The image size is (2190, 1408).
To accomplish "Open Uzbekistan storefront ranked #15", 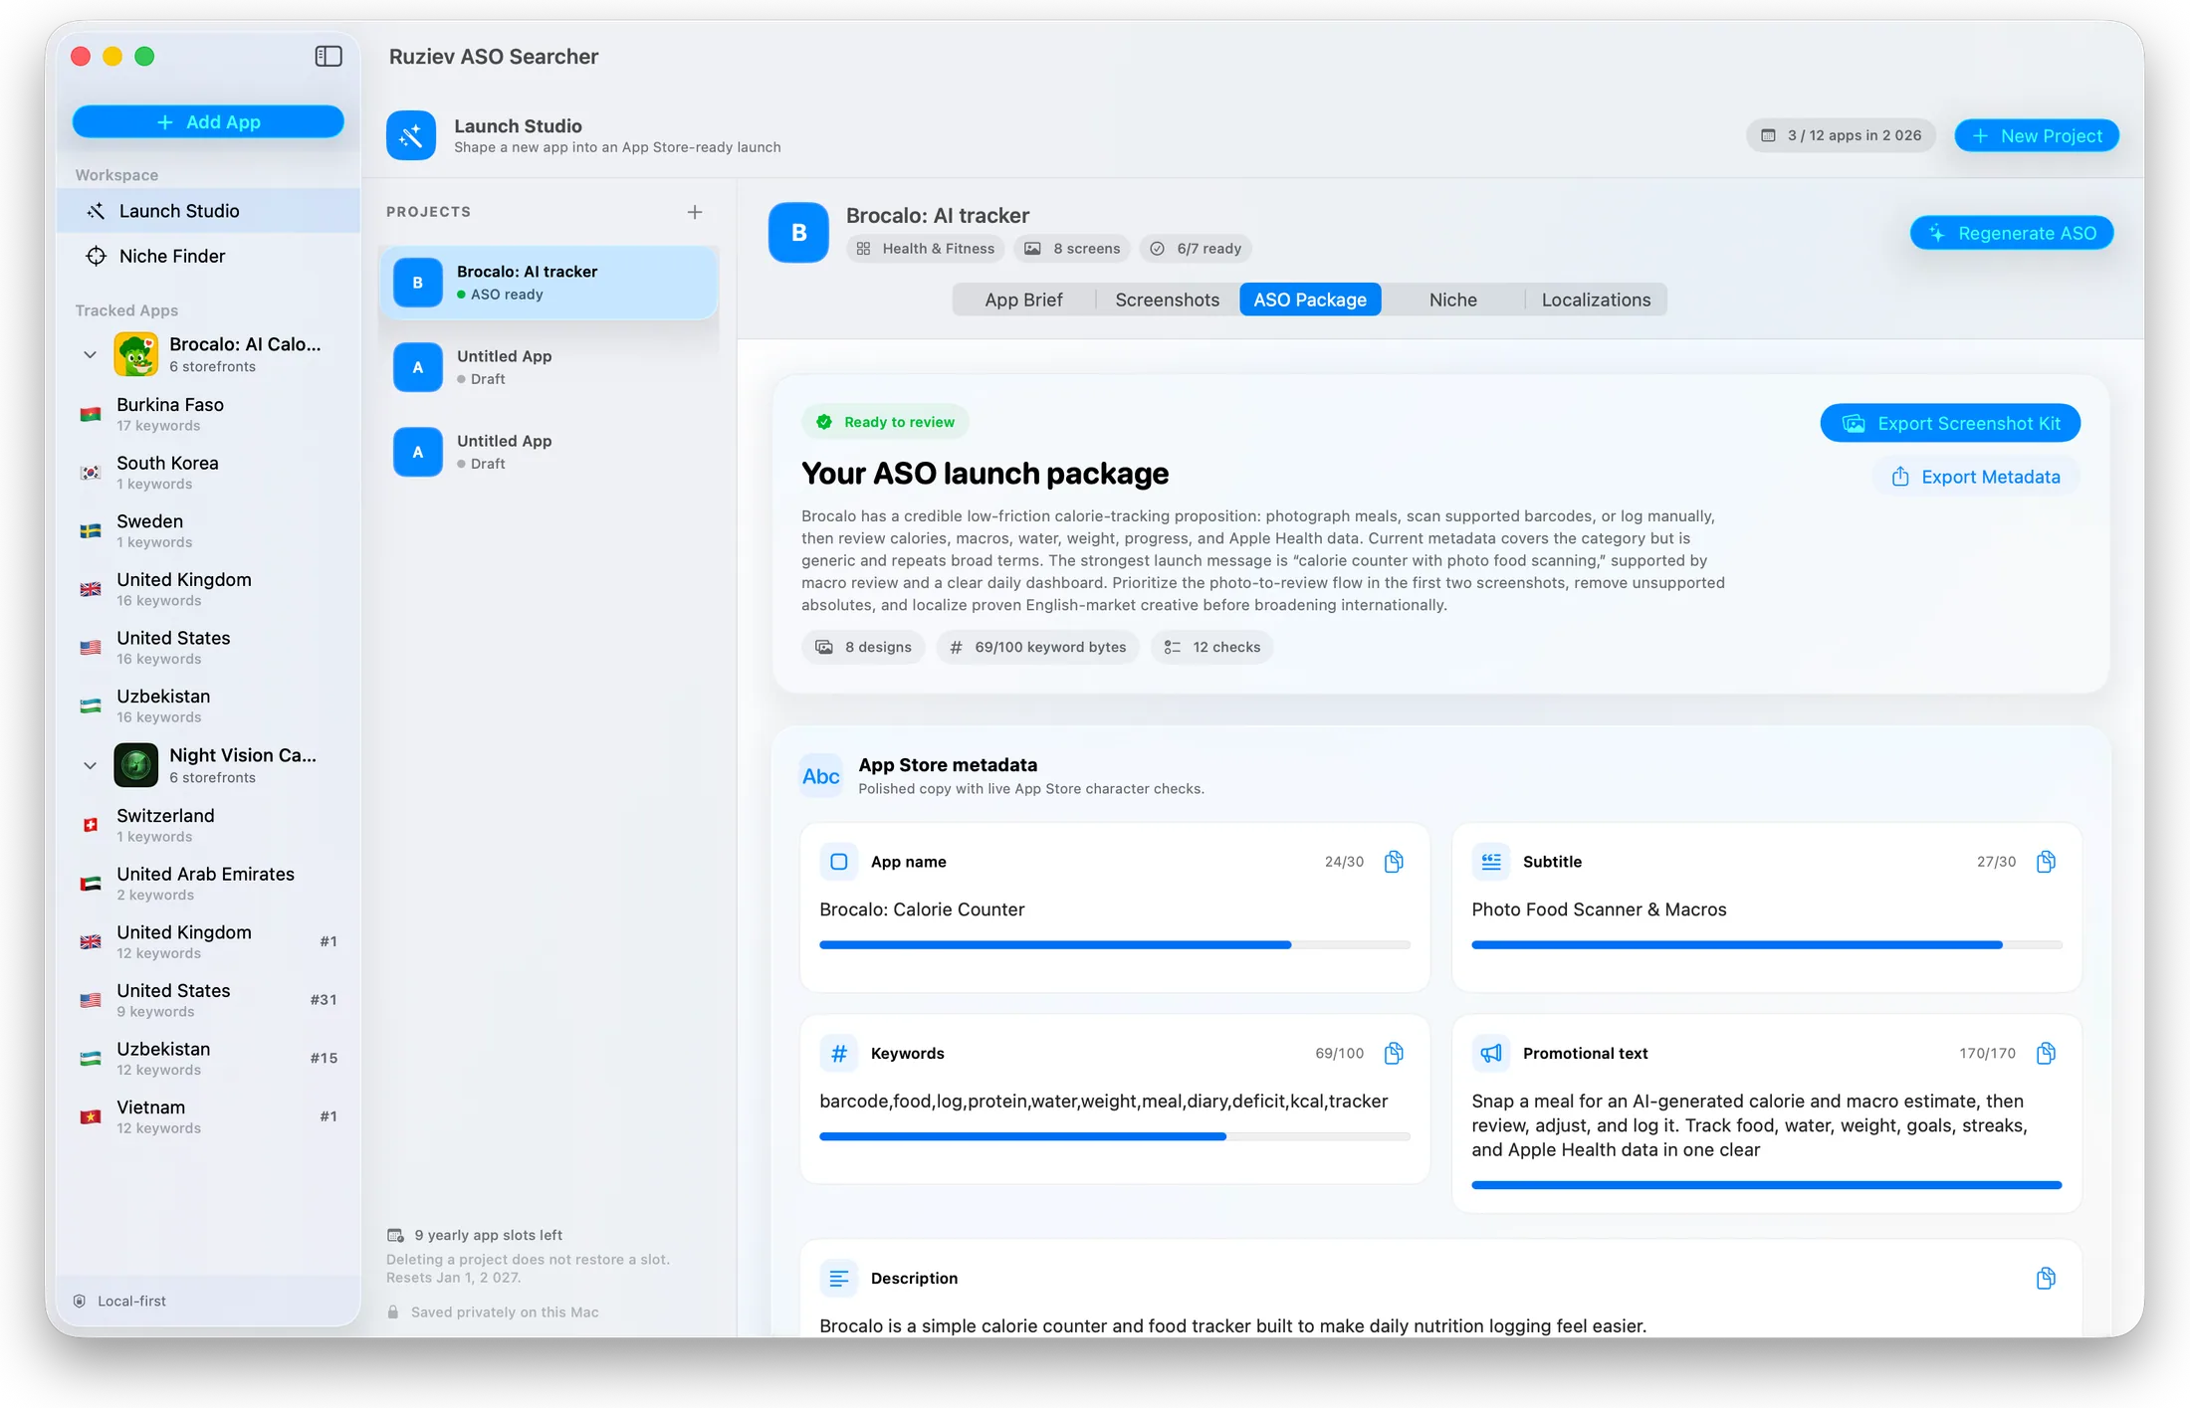I will [208, 1059].
